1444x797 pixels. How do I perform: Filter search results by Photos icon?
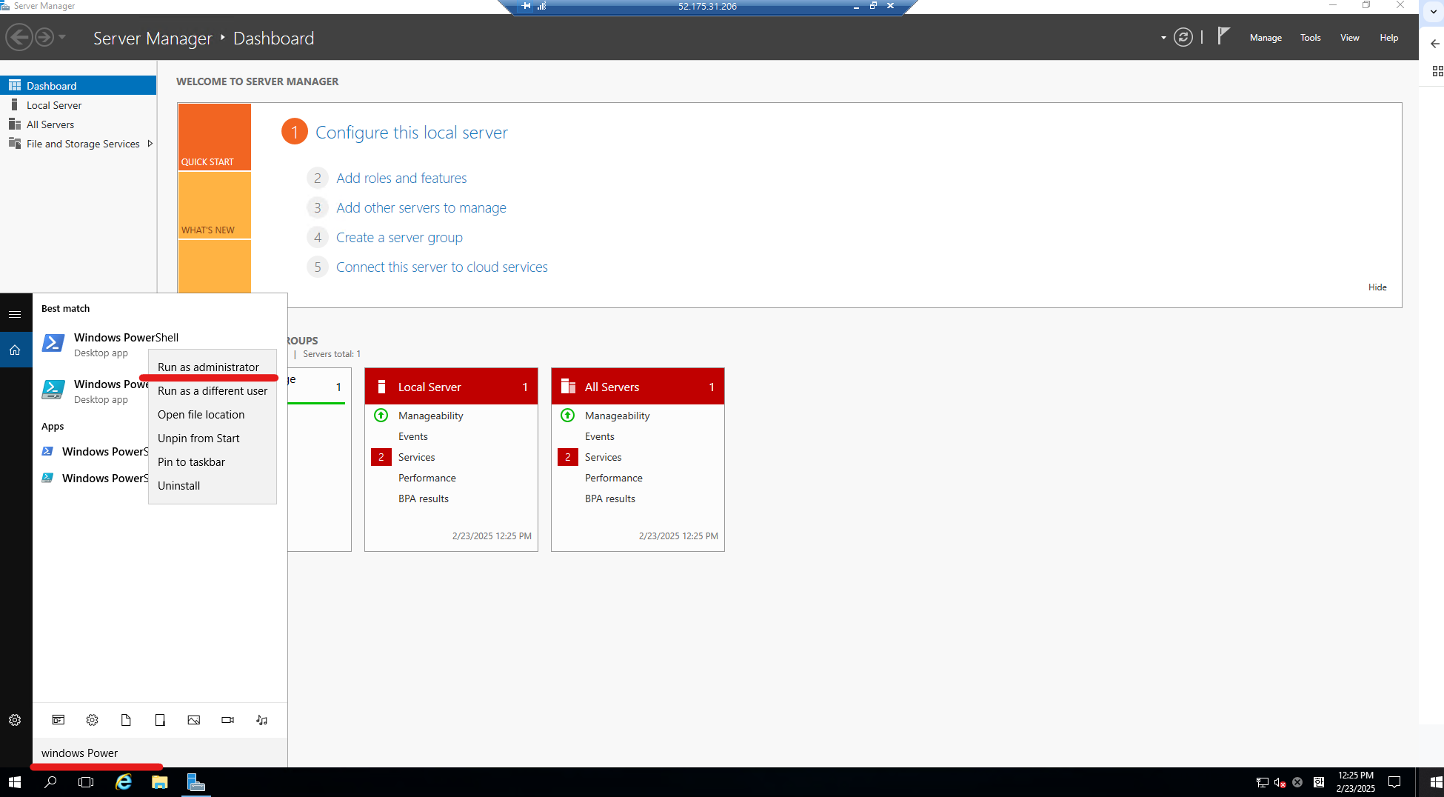[194, 720]
